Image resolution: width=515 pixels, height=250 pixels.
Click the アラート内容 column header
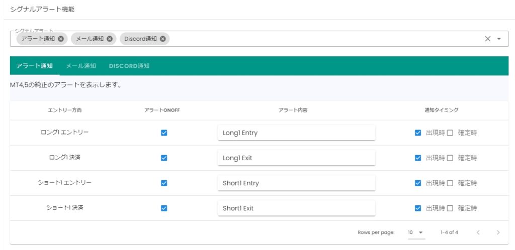tap(293, 110)
